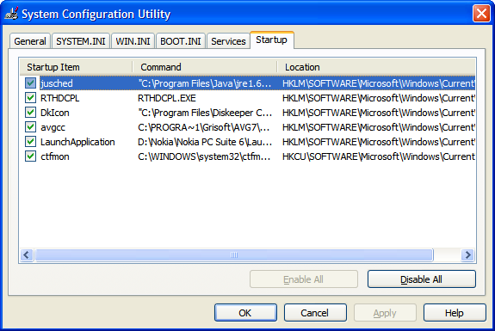Switch to the BOOT.INI tab
Viewport: 495px width, 331px height.
pos(181,41)
